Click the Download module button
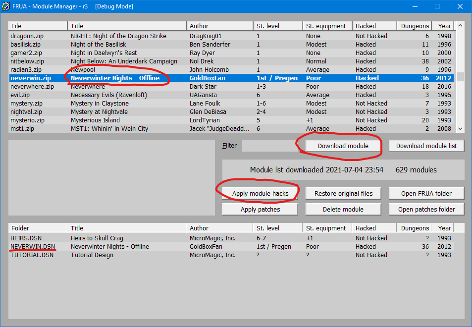This screenshot has width=472, height=327. click(343, 146)
